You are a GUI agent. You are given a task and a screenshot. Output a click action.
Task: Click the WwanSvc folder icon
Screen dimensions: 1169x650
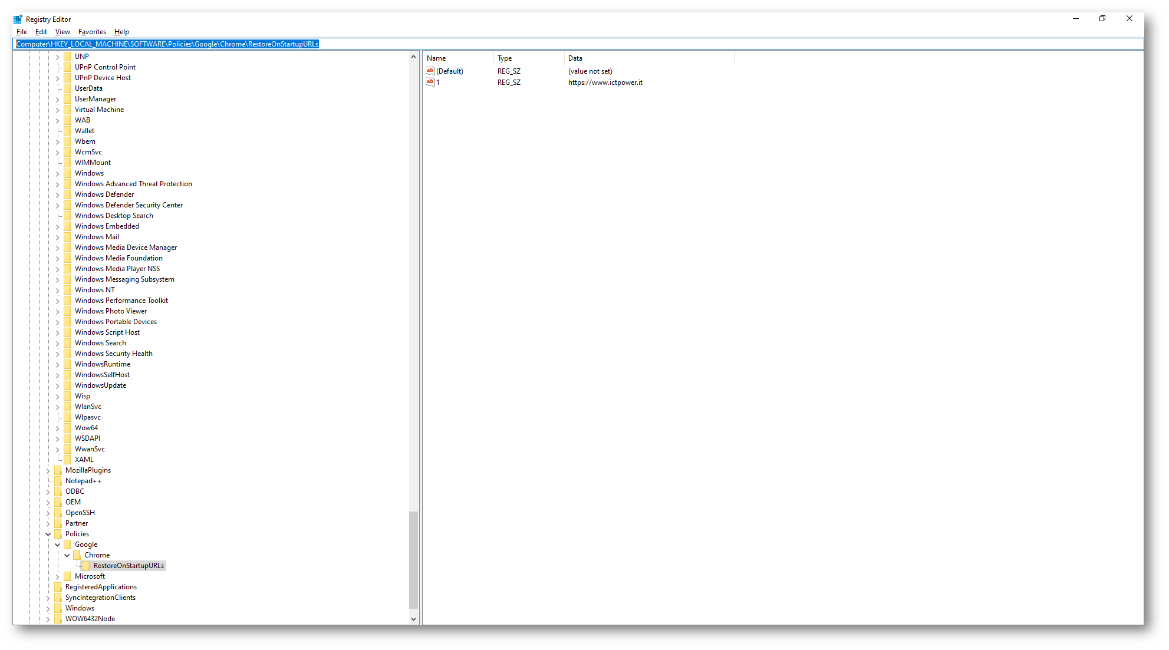point(68,449)
